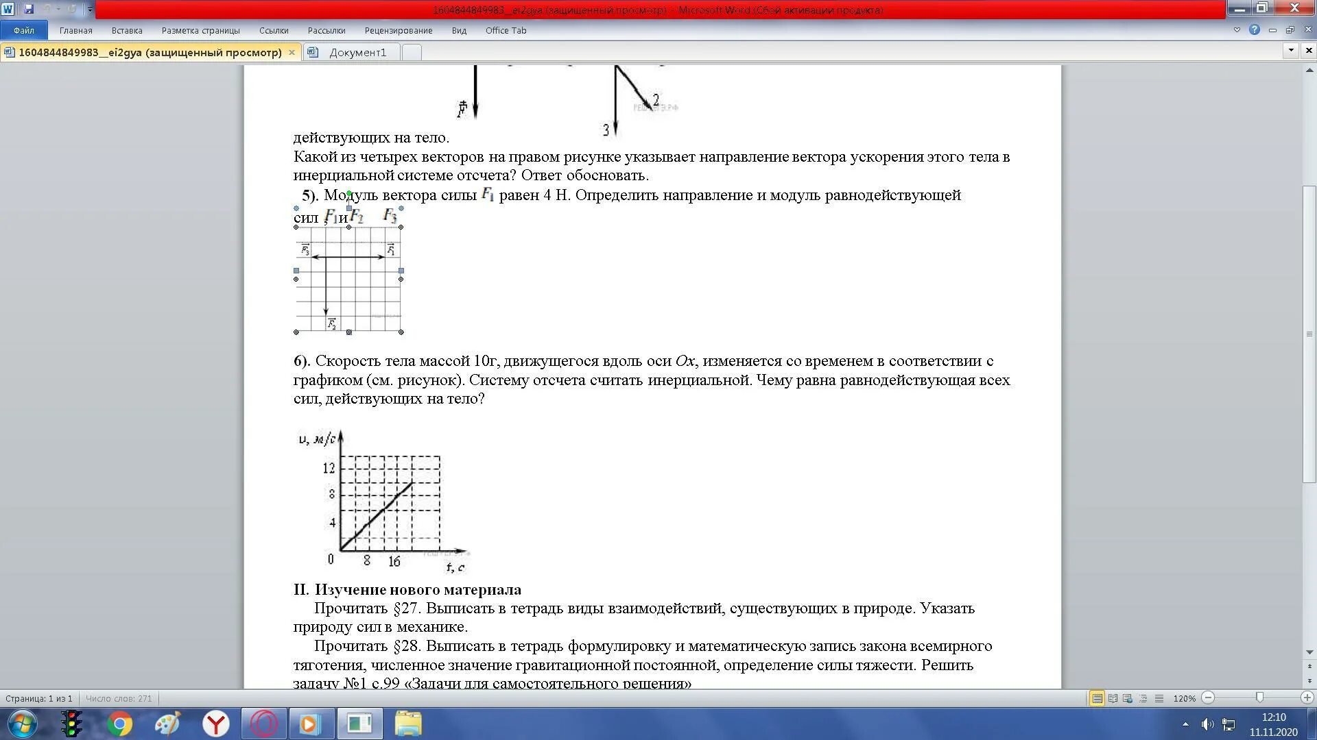Open the Вставка ribbon tab

coord(127,30)
